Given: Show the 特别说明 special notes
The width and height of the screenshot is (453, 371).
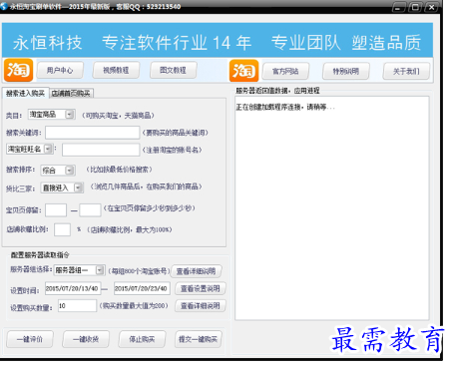Looking at the screenshot, I should pos(346,71).
